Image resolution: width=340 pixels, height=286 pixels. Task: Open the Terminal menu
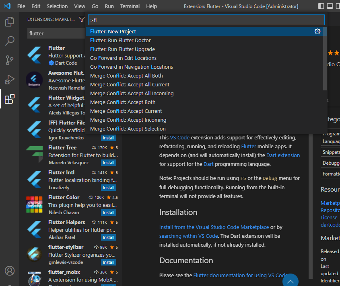click(x=130, y=6)
